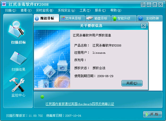Open the 帮助(H) menu

(x=116, y=10)
